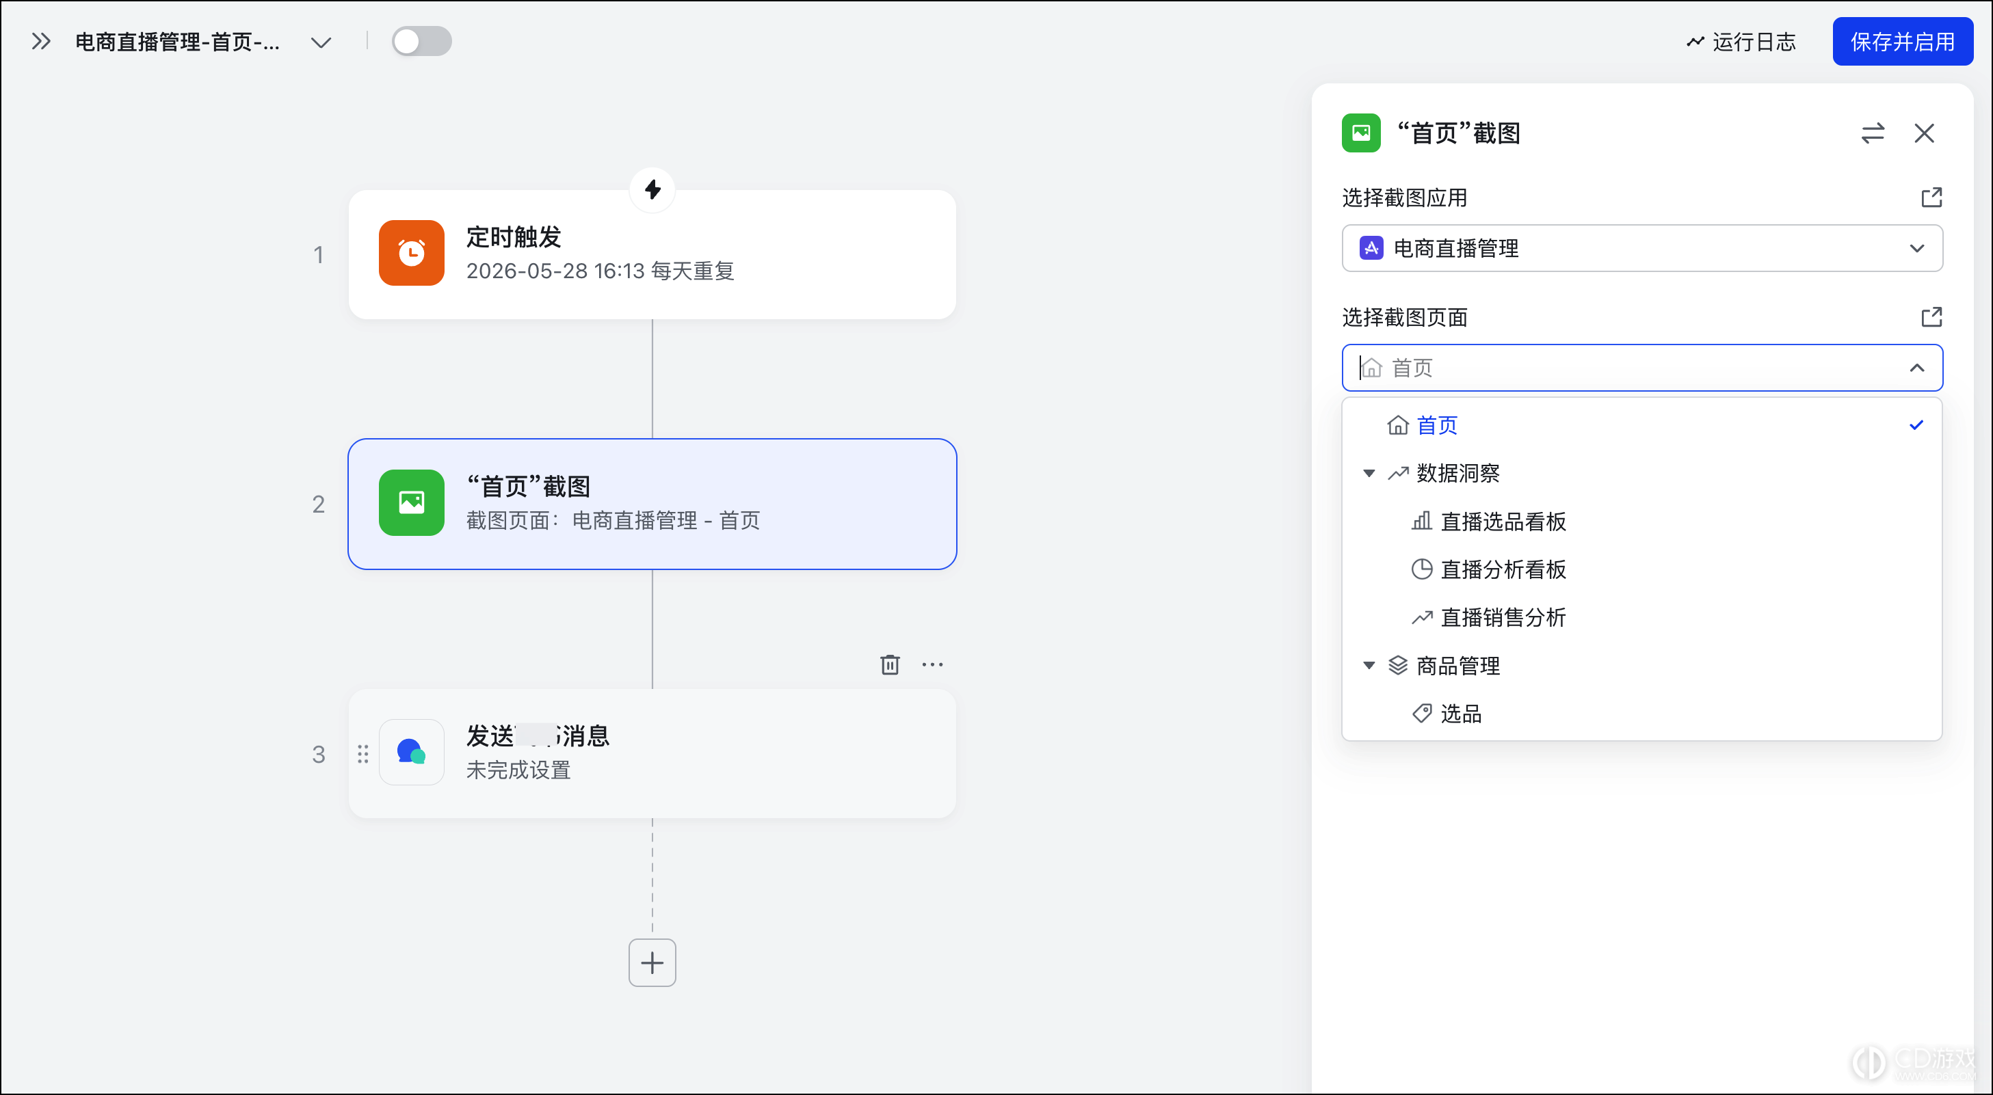
Task: Choose 直播销售分析 page
Action: (1503, 618)
